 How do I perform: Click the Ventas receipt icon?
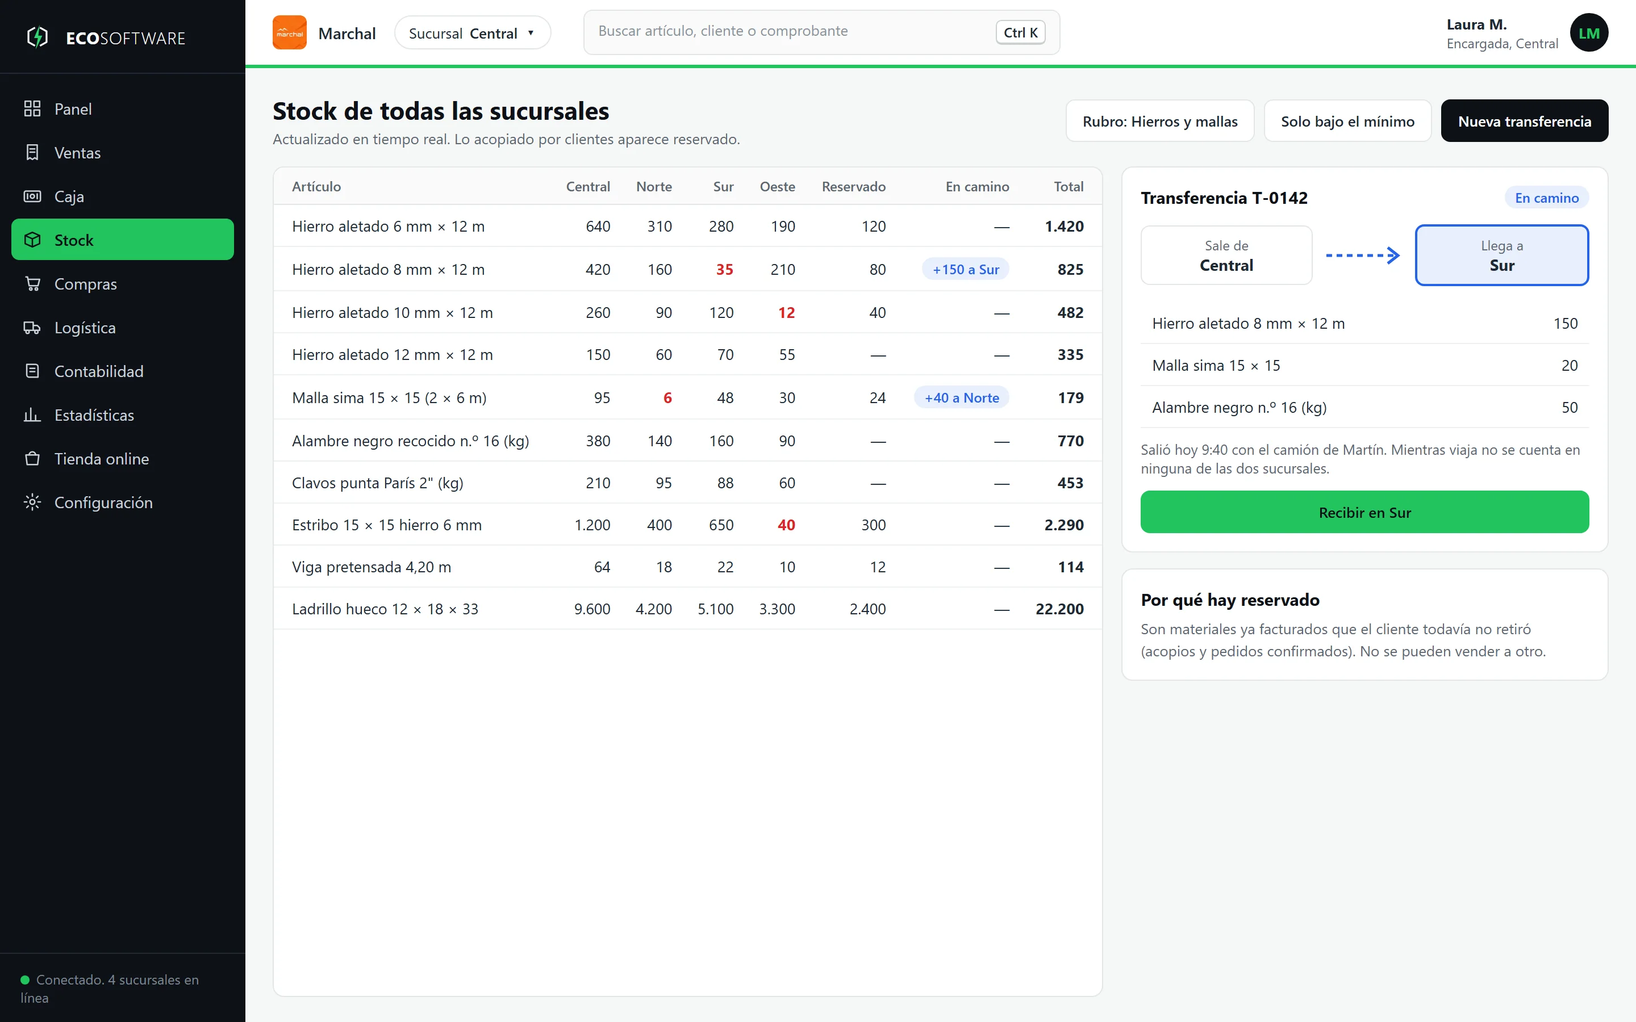tap(32, 153)
